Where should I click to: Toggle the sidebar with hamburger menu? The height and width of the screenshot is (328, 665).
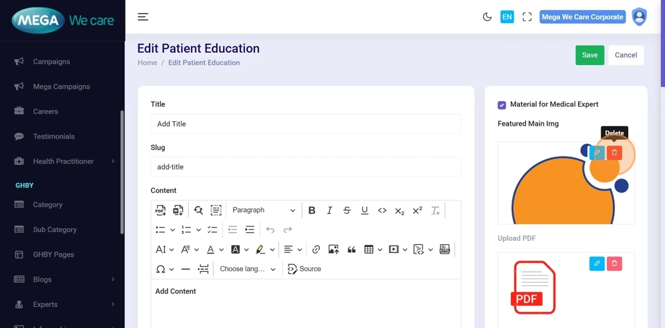pyautogui.click(x=143, y=17)
